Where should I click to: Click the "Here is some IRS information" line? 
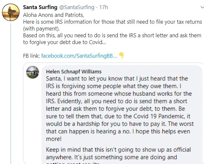pos(112,22)
